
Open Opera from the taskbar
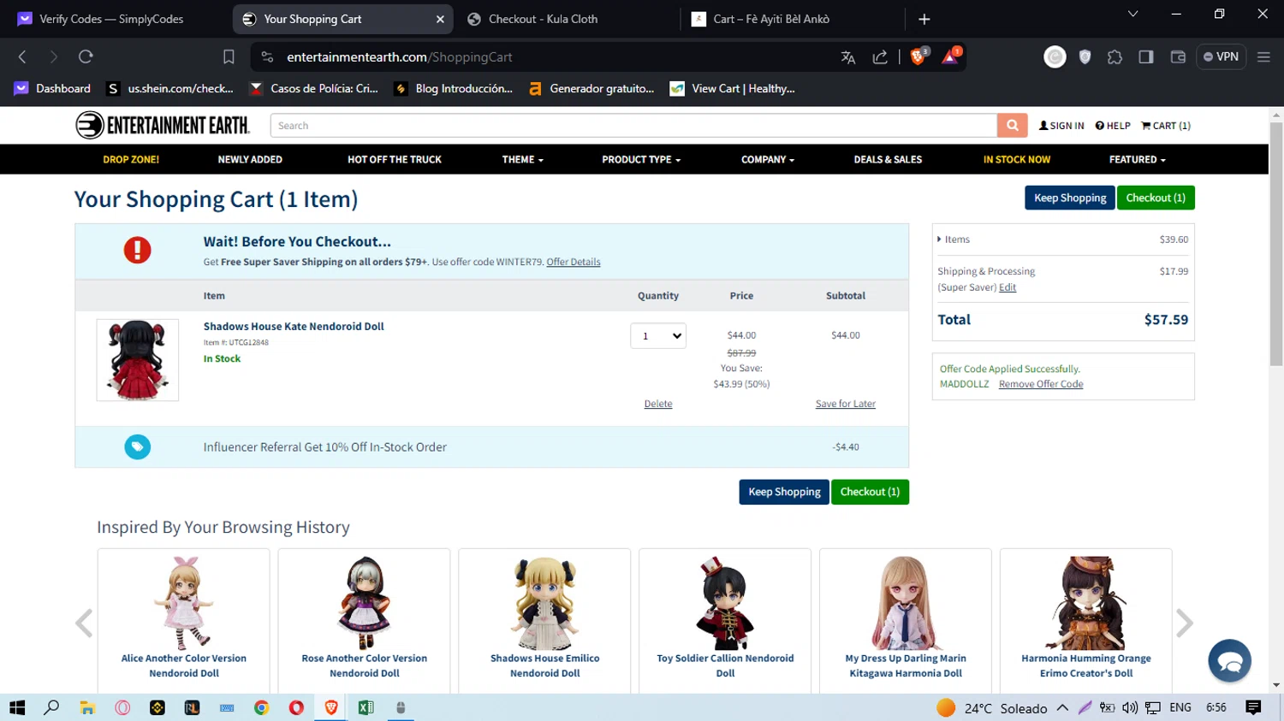[x=296, y=707]
